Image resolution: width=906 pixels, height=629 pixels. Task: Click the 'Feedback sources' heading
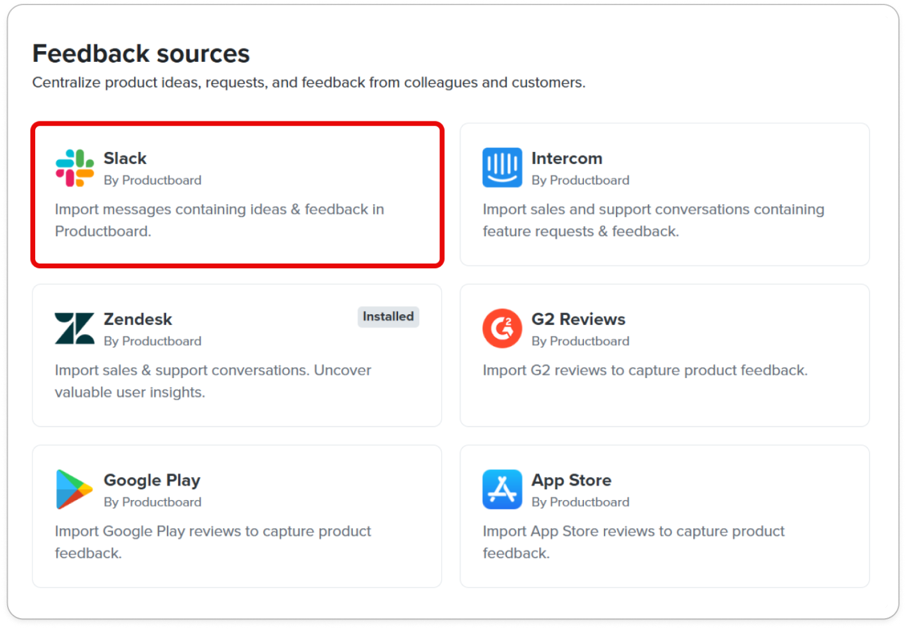click(x=141, y=54)
